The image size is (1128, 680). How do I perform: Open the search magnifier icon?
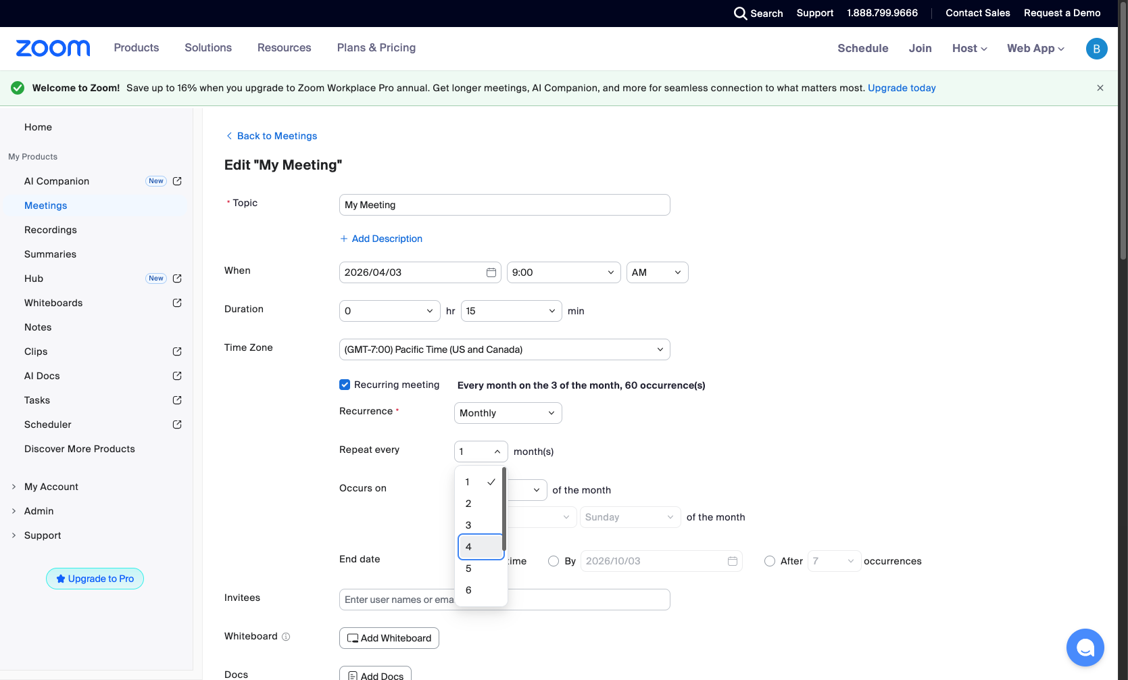coord(740,14)
